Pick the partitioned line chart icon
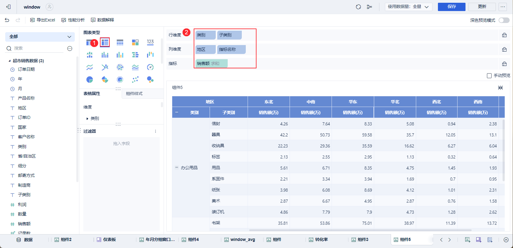Image resolution: width=513 pixels, height=248 pixels. 89,67
